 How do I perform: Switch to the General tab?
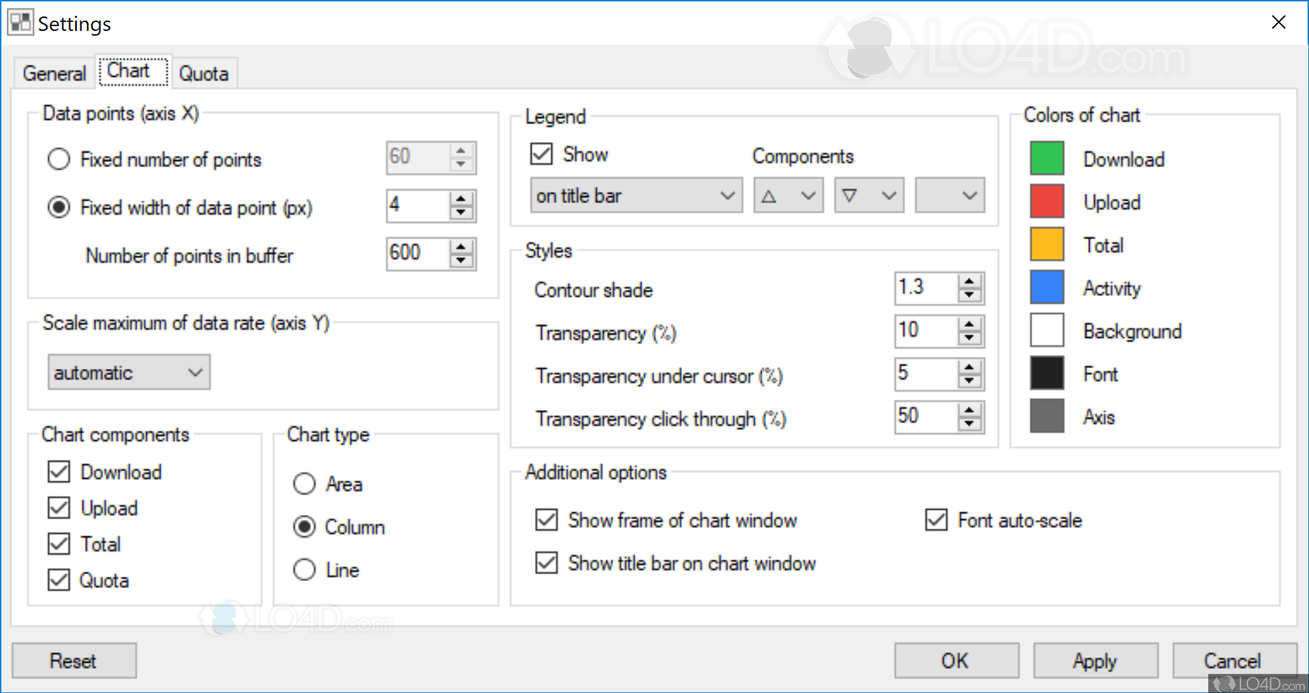pos(54,73)
